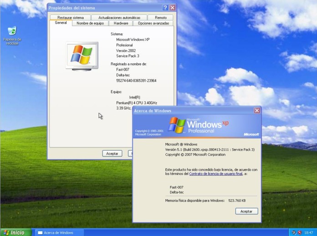Open the Inicio start button
Screen dimensions: 317x236
[16, 232]
